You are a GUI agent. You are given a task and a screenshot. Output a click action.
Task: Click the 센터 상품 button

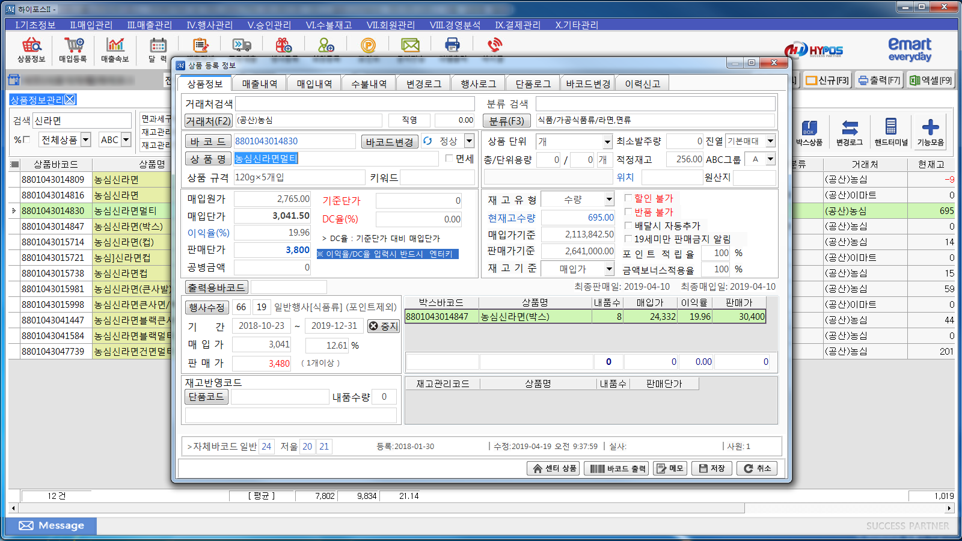pos(554,468)
